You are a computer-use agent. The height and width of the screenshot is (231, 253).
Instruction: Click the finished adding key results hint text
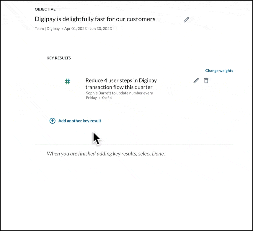click(106, 154)
